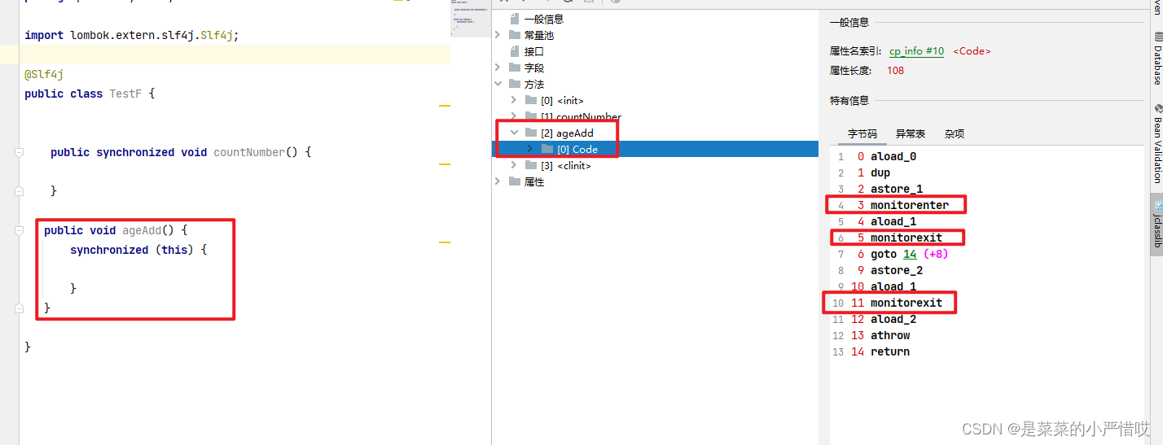Screen dimensions: 1163x445
Task: Click the dup bytecode instruction
Action: 880,172
